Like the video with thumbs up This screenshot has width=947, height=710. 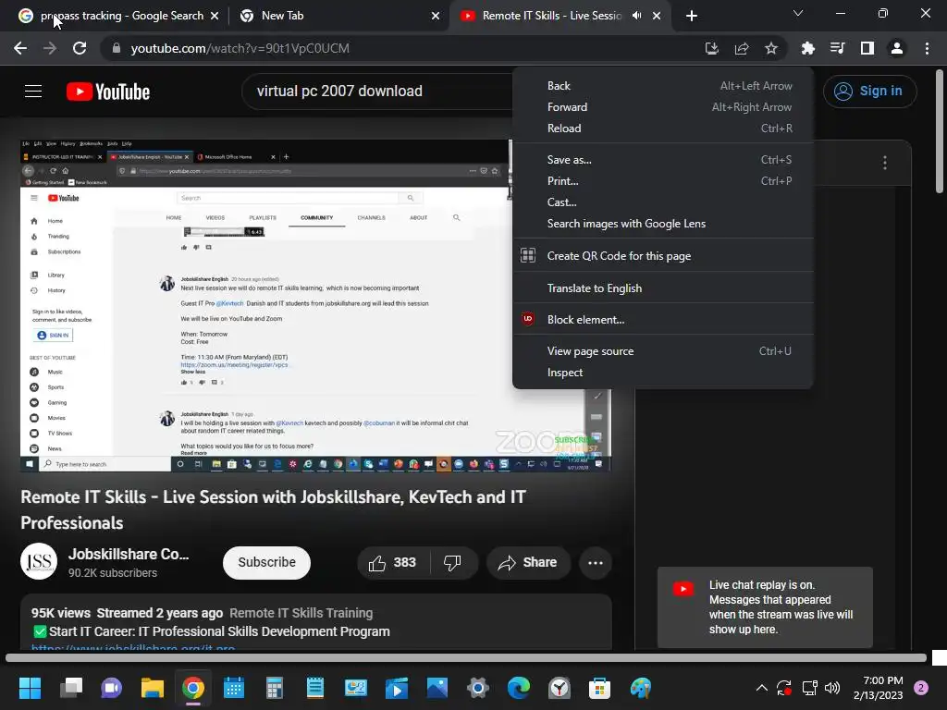(x=392, y=563)
